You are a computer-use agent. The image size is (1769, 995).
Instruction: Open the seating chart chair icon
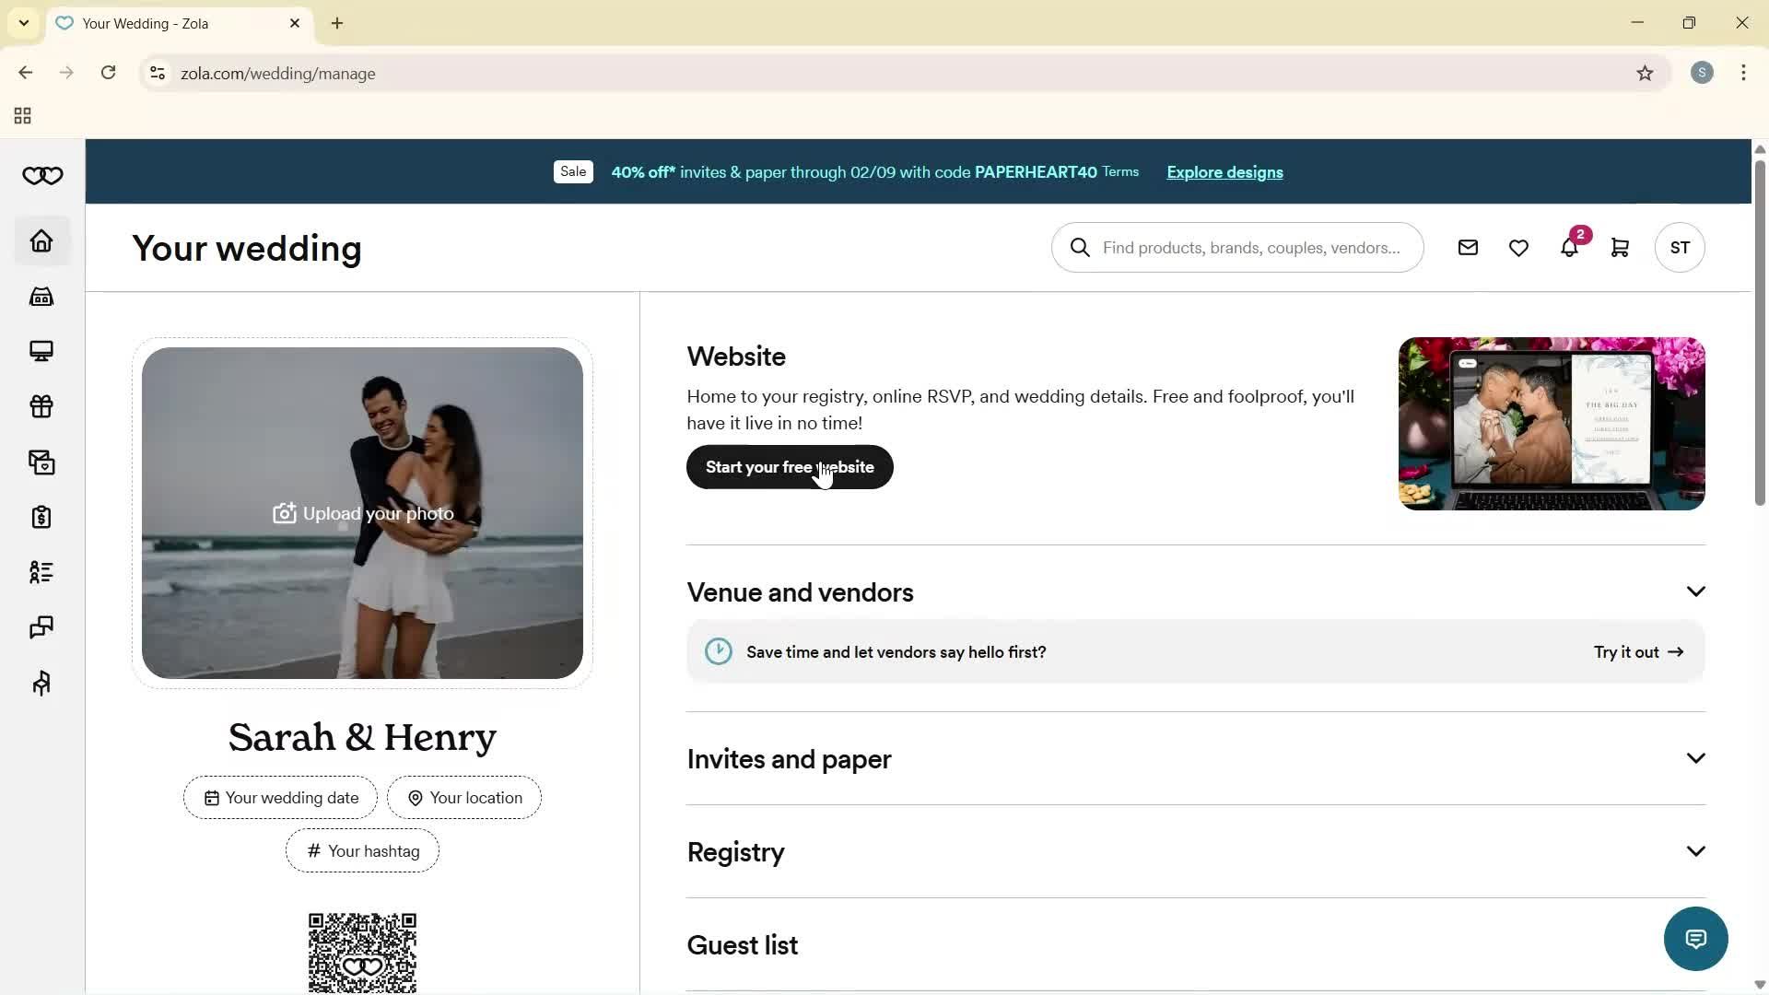click(x=41, y=683)
